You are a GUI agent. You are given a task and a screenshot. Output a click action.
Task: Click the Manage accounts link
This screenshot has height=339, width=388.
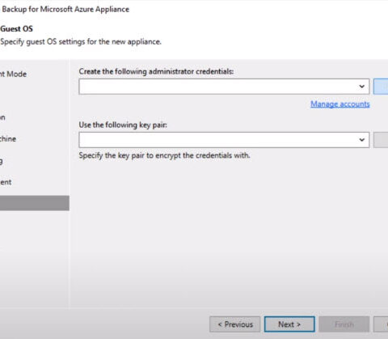(x=340, y=104)
